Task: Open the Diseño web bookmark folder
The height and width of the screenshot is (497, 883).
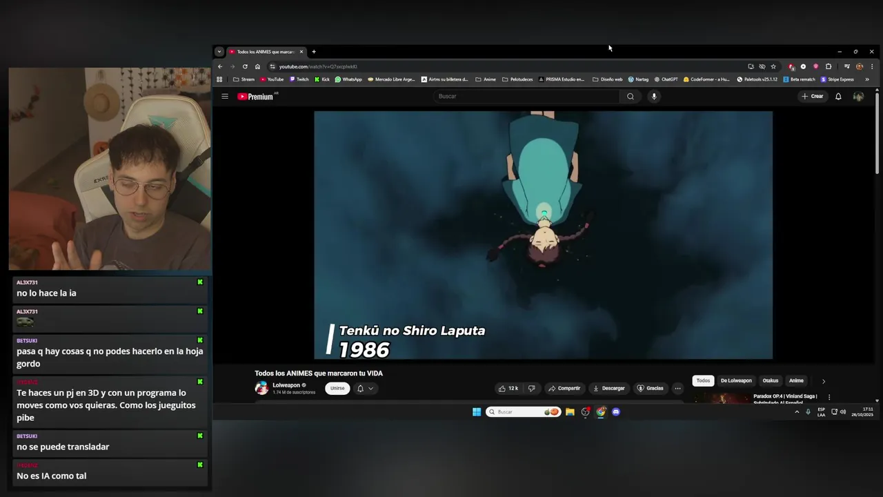Action: click(x=608, y=79)
